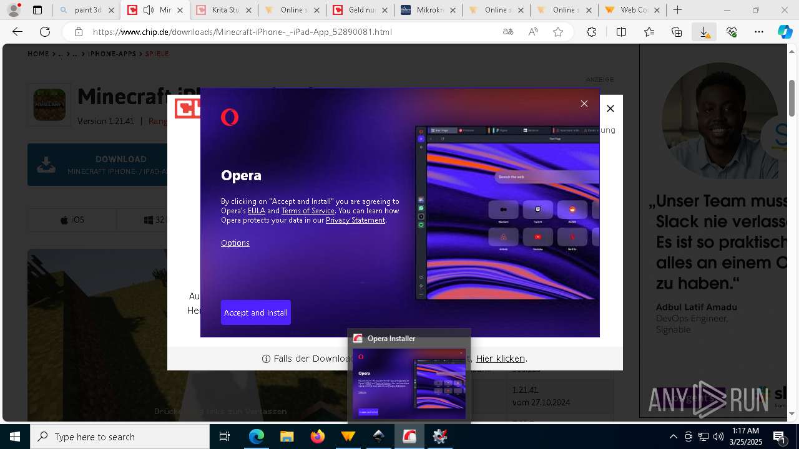This screenshot has width=799, height=449.
Task: View site information padlock icon
Action: (x=78, y=32)
